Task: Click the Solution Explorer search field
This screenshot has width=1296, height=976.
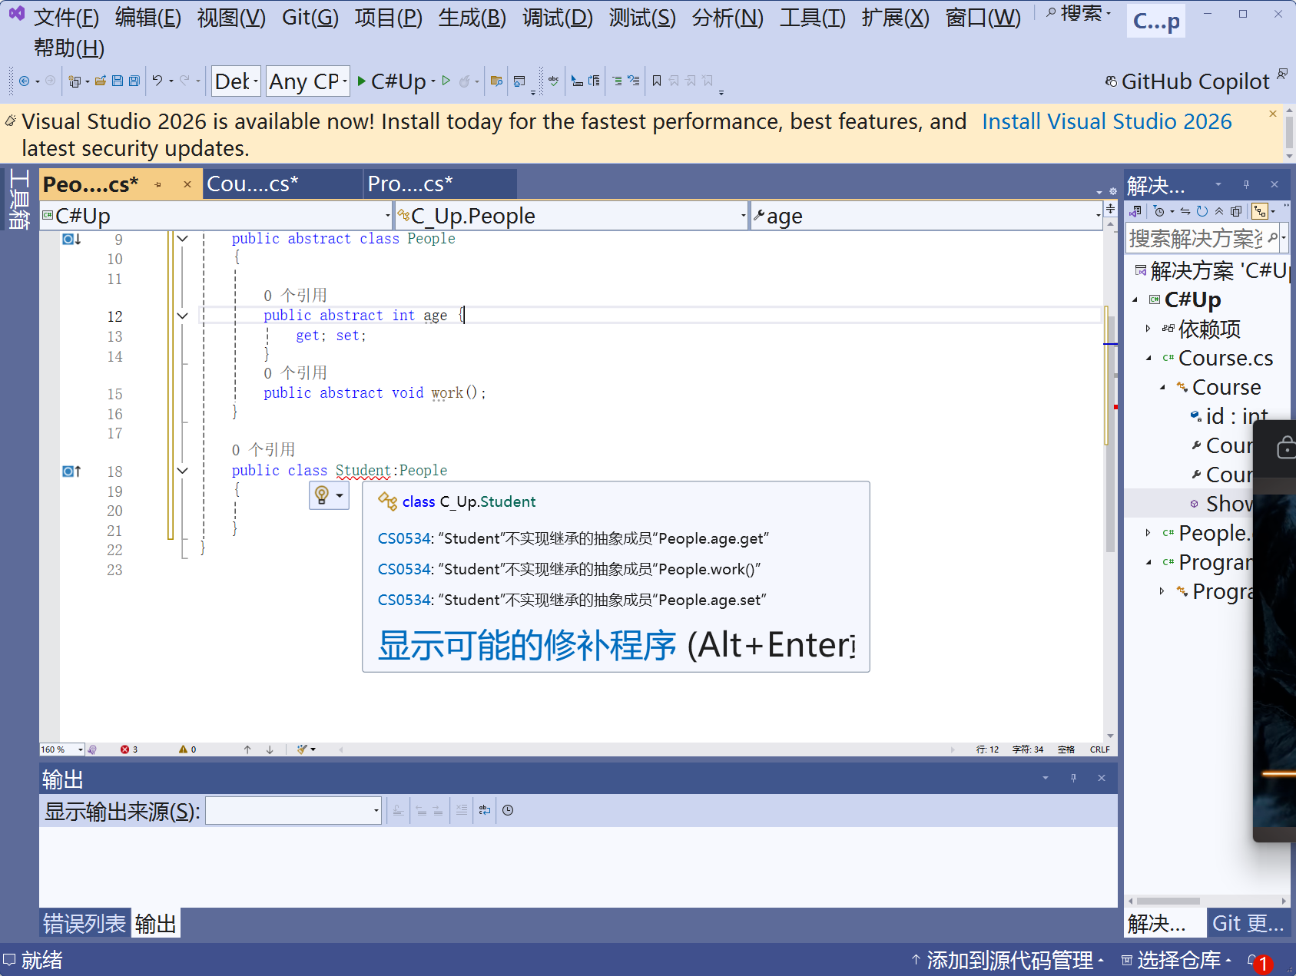Action: point(1195,238)
